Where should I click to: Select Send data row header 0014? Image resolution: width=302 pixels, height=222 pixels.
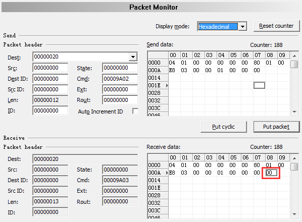point(158,78)
